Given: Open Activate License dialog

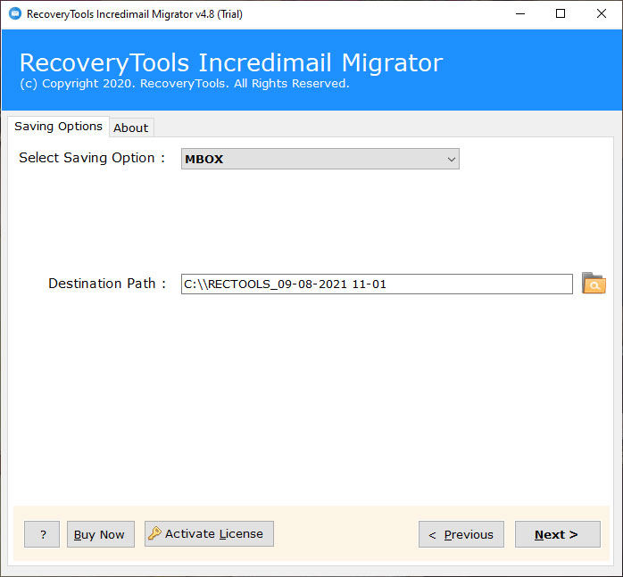Looking at the screenshot, I should [x=209, y=533].
